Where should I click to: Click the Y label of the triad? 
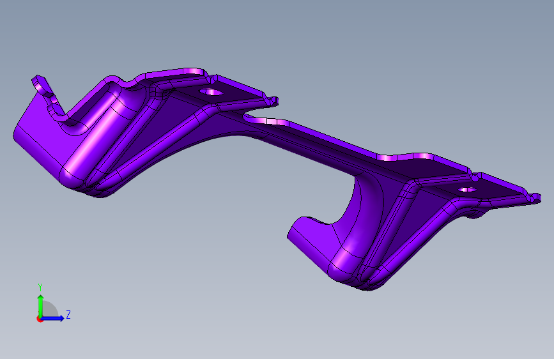(40, 287)
